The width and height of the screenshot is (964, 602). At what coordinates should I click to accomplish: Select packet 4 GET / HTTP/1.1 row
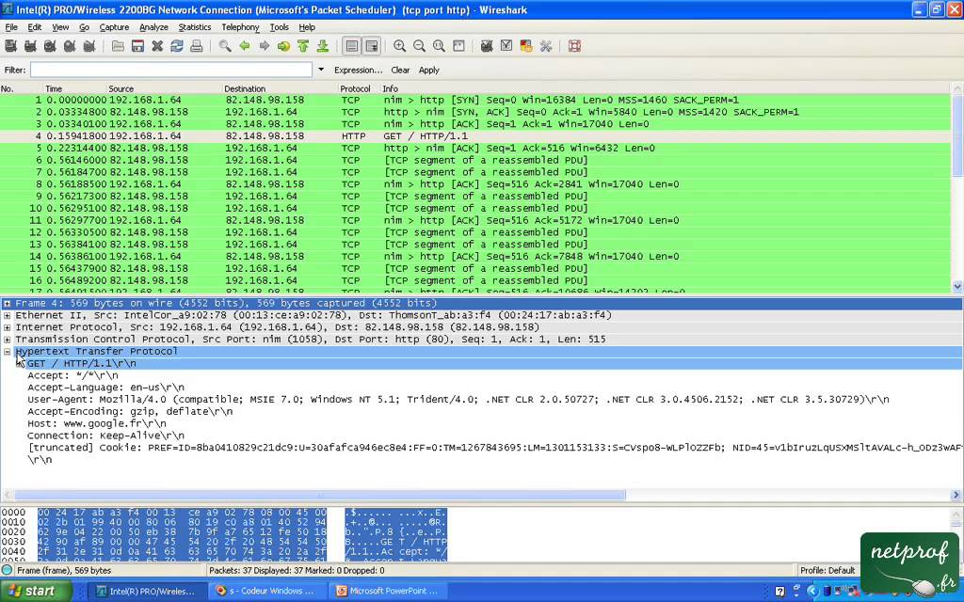pyautogui.click(x=475, y=135)
